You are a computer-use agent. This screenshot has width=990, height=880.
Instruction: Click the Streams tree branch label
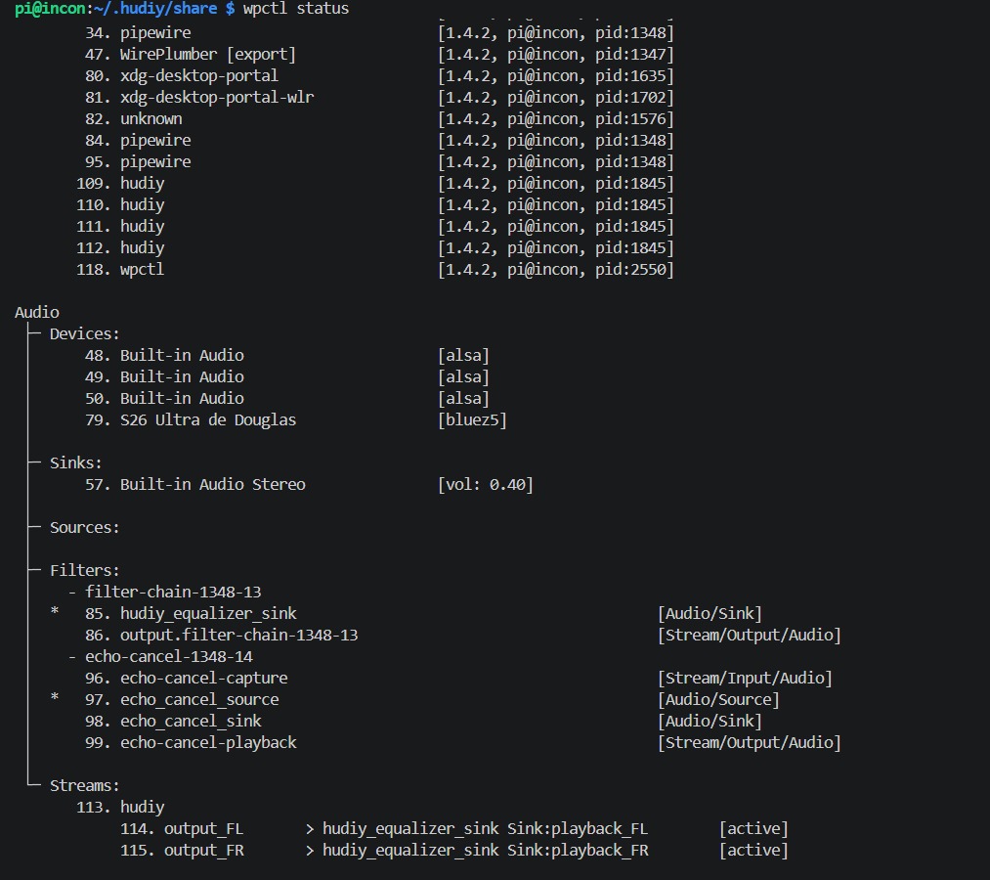click(x=85, y=785)
